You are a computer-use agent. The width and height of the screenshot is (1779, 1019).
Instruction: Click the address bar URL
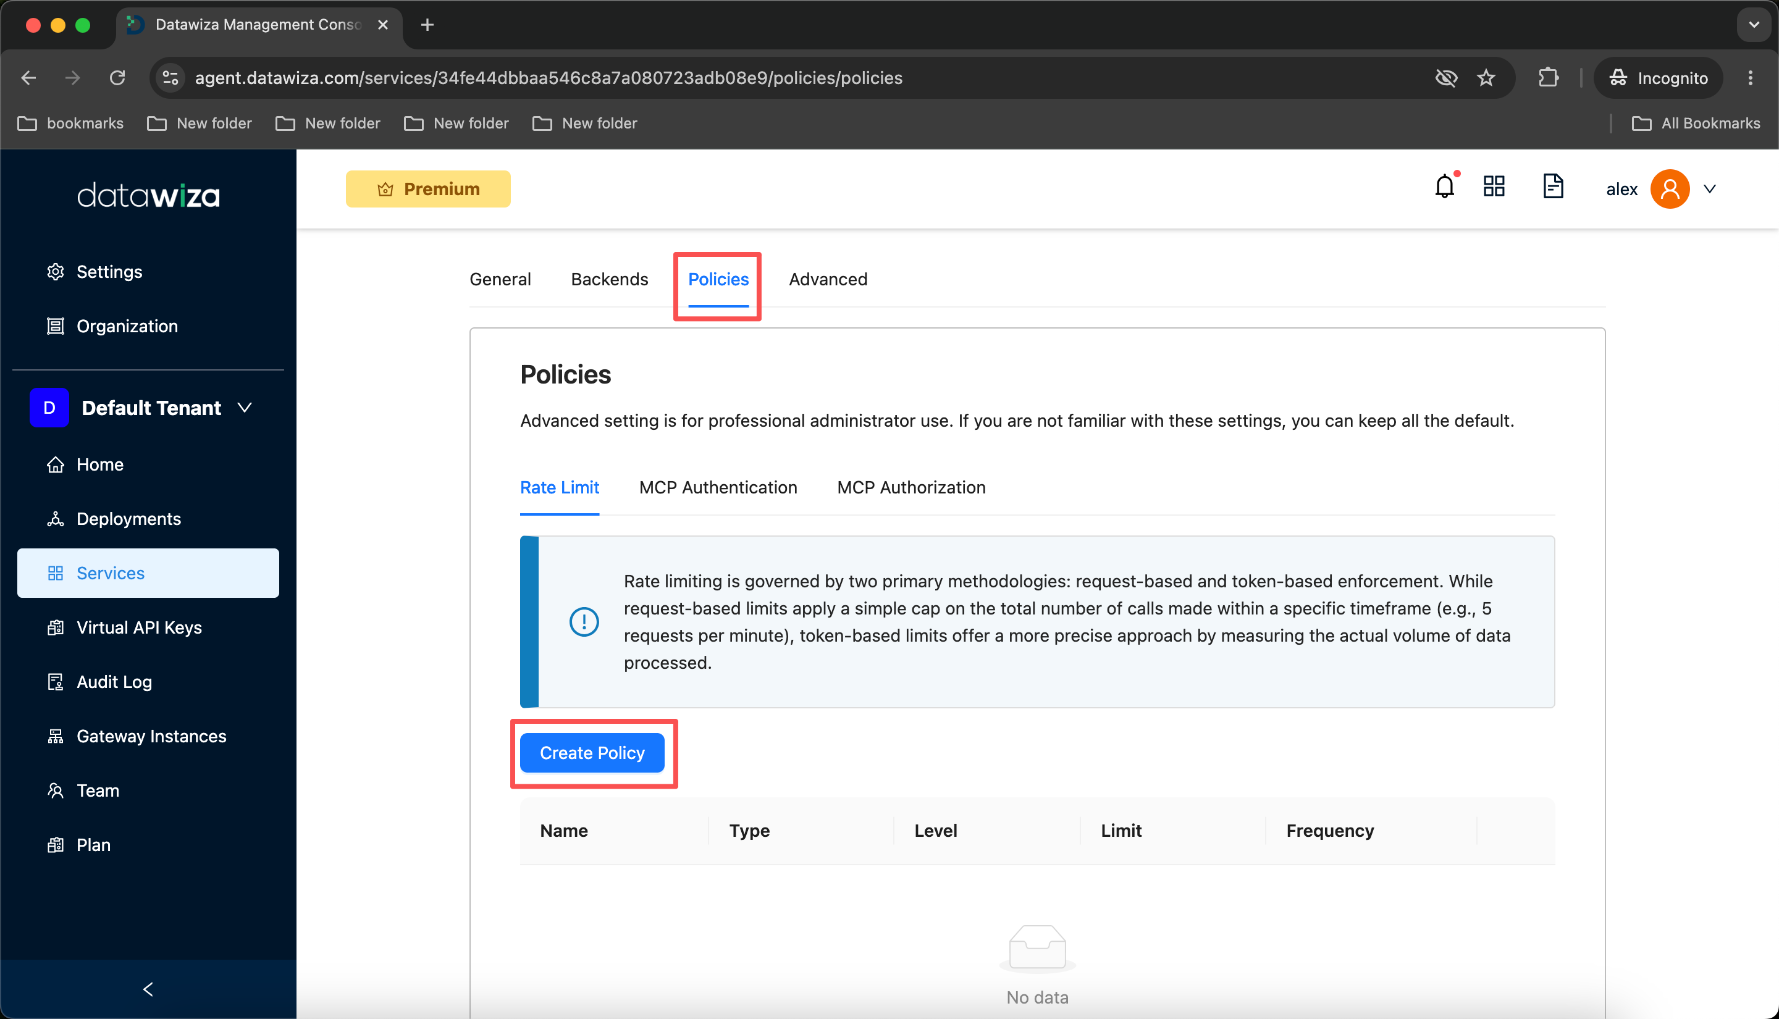[549, 78]
